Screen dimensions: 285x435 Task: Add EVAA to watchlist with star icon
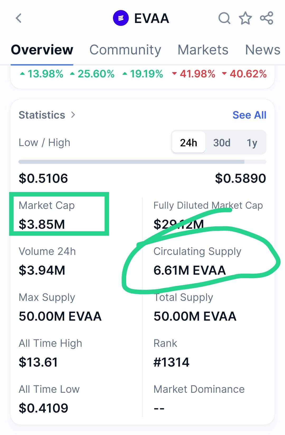tap(245, 18)
